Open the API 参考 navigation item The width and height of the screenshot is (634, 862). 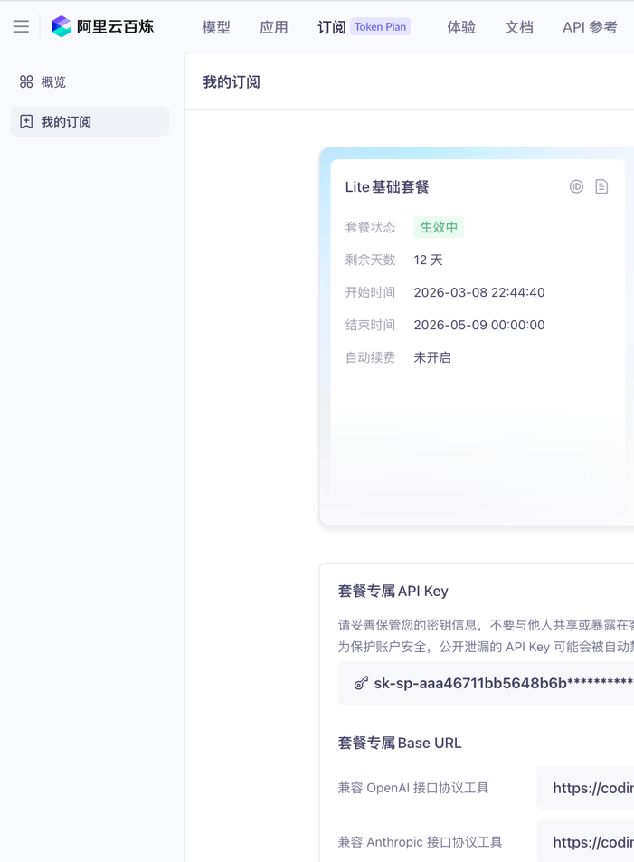(x=590, y=27)
